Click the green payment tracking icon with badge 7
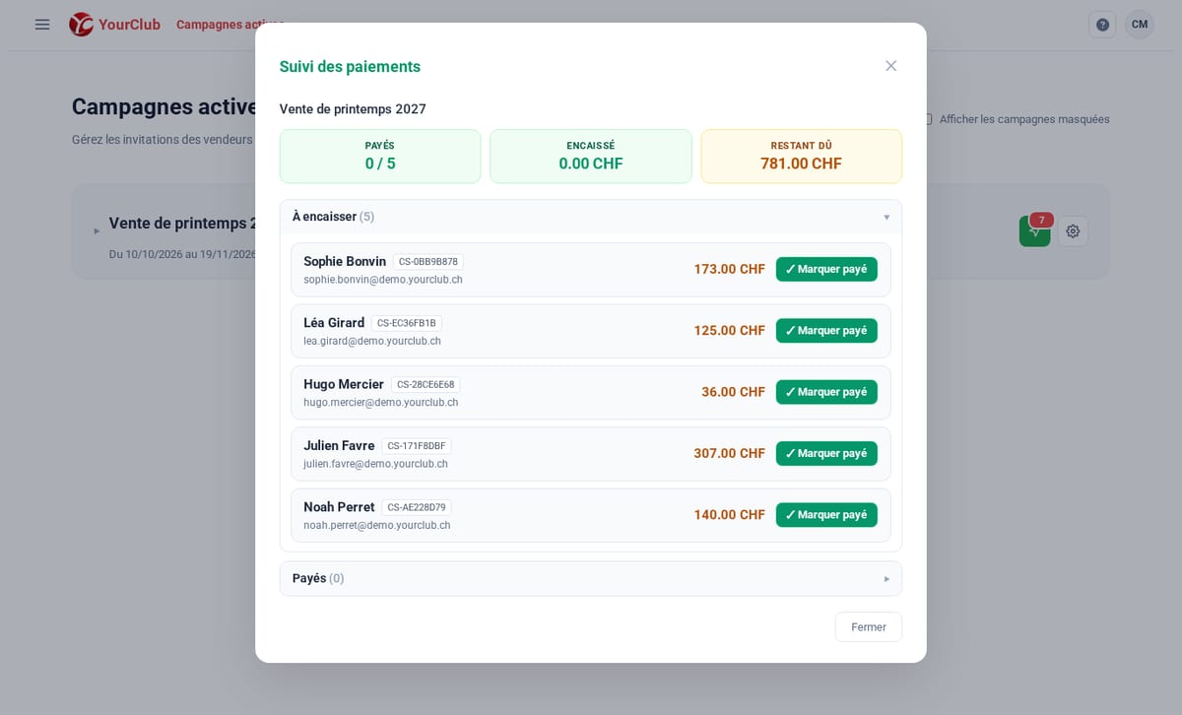This screenshot has height=715, width=1182. tap(1034, 231)
